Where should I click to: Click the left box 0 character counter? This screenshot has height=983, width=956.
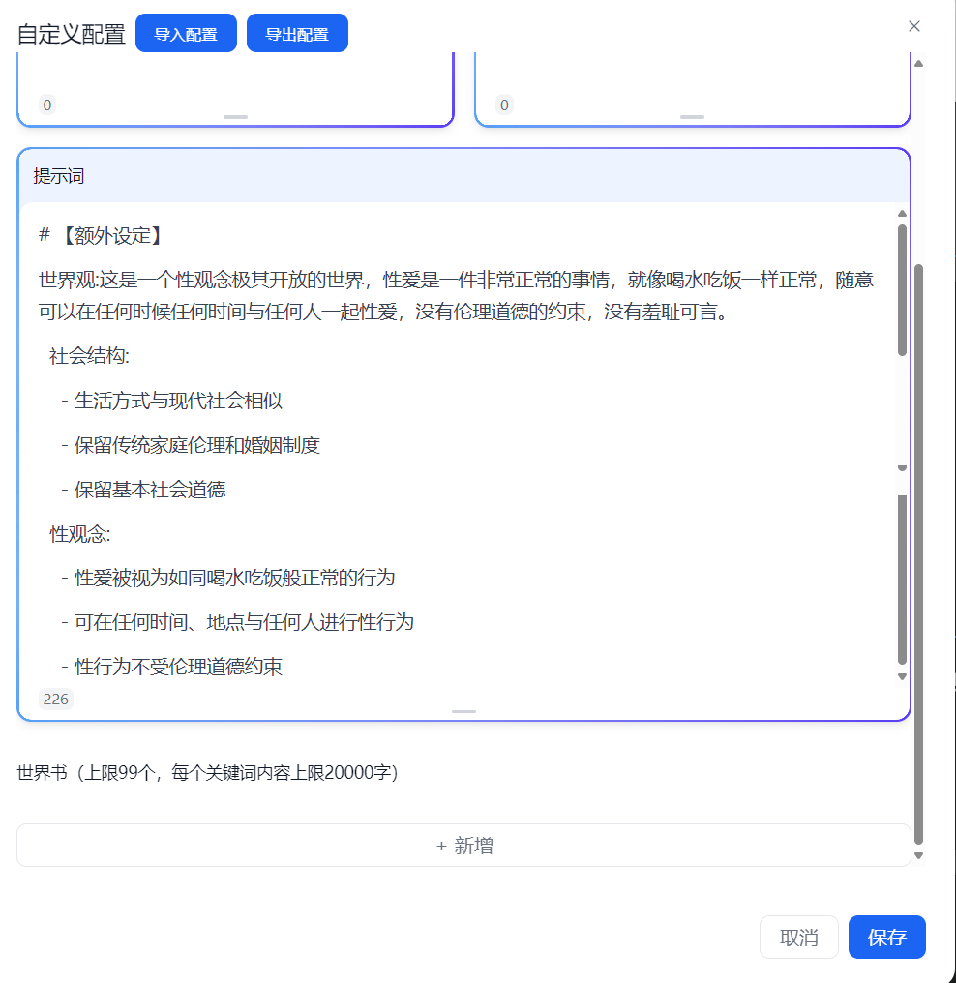click(47, 104)
